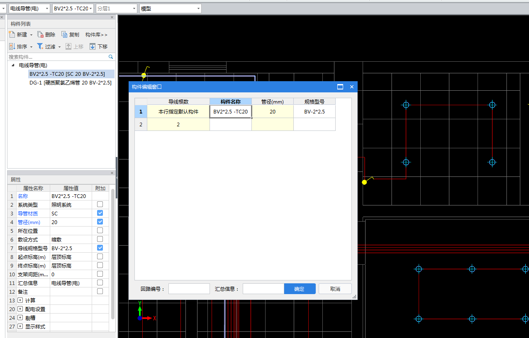Uncheck 附加 checkbox for 管径(mm)
This screenshot has height=338, width=529.
pyautogui.click(x=100, y=222)
